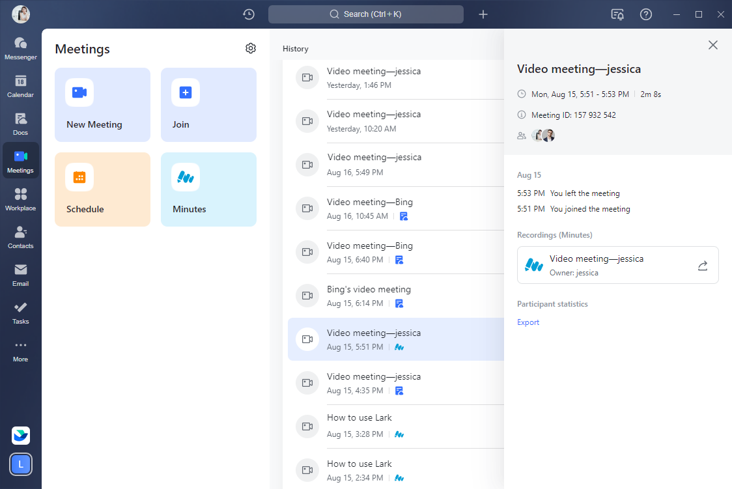This screenshot has height=489, width=732.
Task: Focus the Search input field
Action: [366, 14]
